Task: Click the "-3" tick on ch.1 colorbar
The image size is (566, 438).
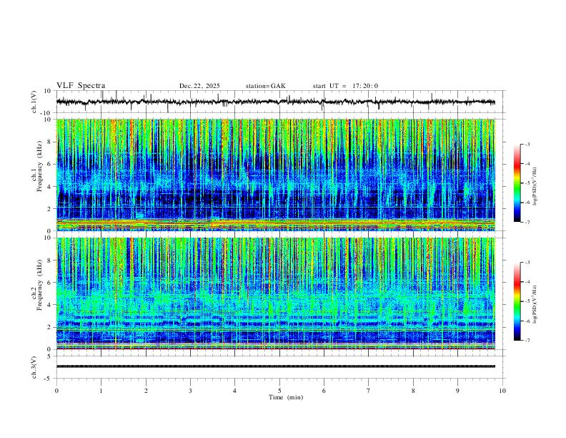Action: pos(527,144)
